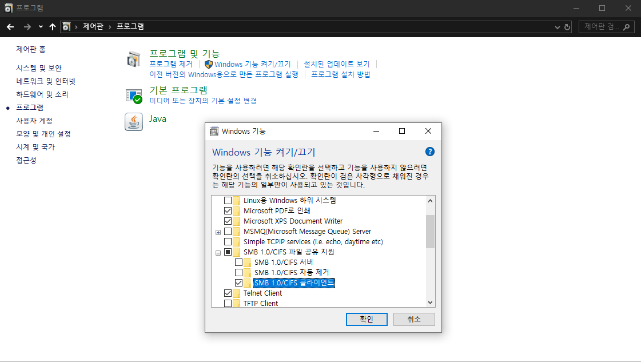The width and height of the screenshot is (641, 362).
Task: Open the Java control panel link
Action: click(158, 118)
